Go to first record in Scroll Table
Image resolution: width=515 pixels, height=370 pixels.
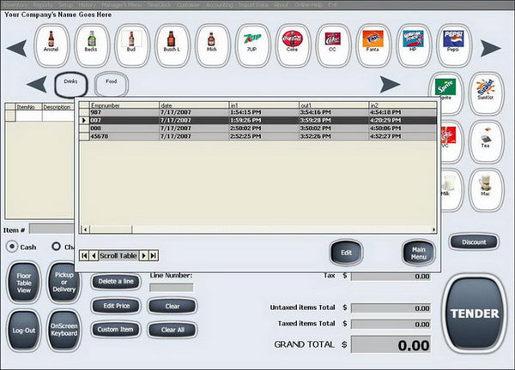point(84,255)
